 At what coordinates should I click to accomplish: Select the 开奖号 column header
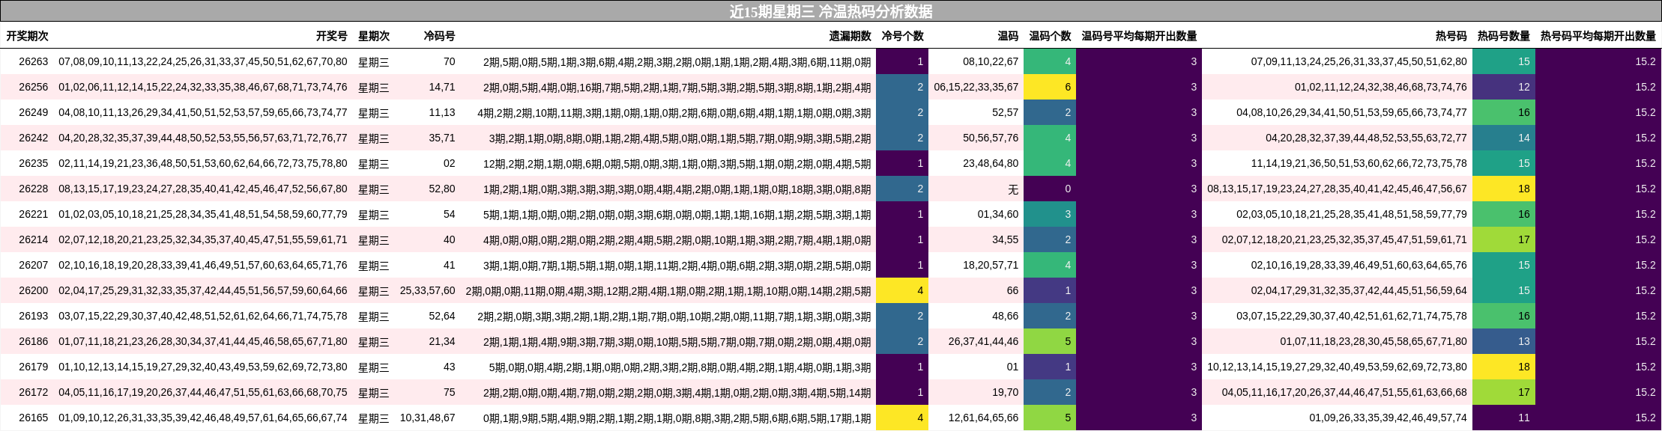pos(332,36)
